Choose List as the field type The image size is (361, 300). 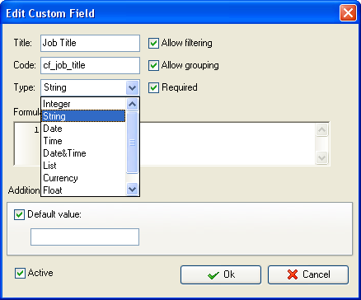(x=83, y=166)
